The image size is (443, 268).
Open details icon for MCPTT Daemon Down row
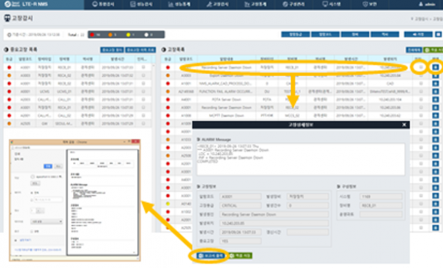coord(436,115)
